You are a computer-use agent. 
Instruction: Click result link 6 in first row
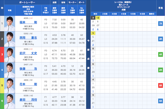point(98,29)
